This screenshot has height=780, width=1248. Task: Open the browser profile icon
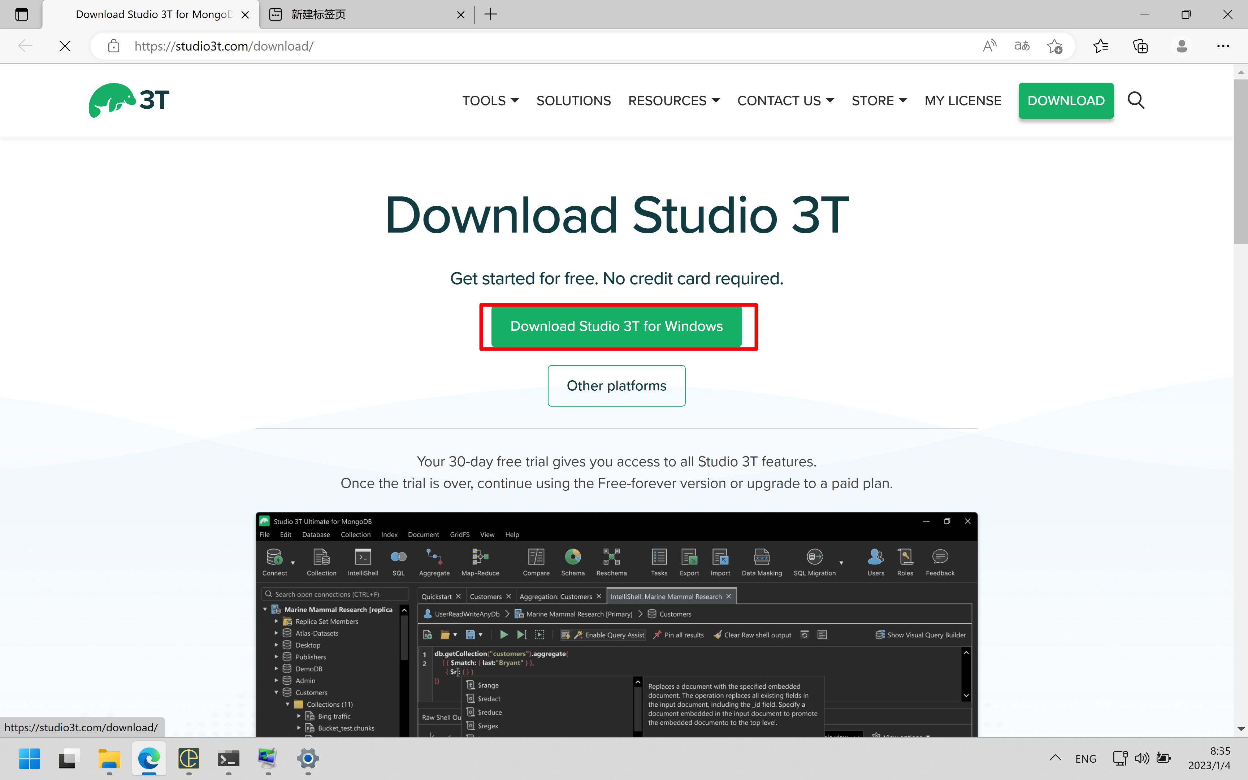(1182, 46)
